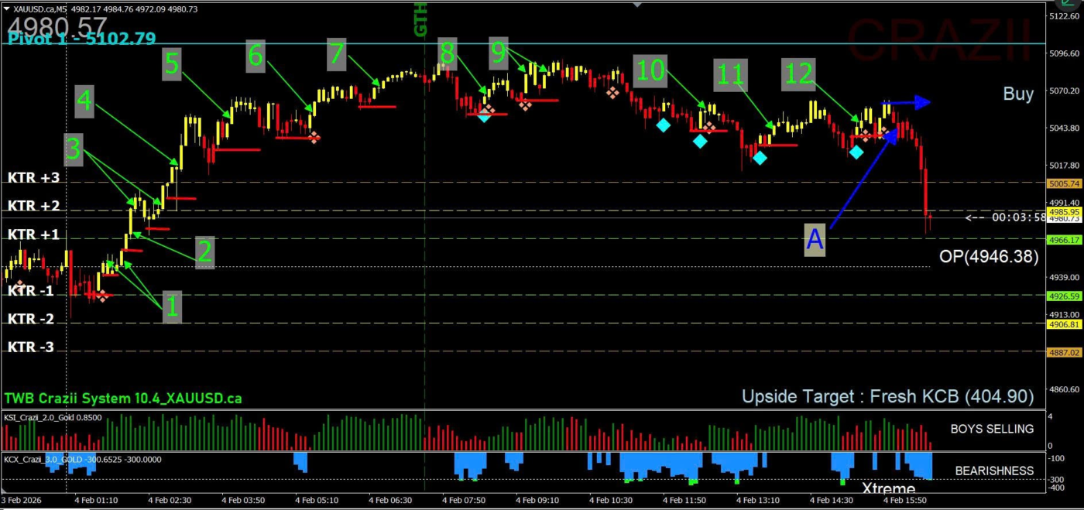The width and height of the screenshot is (1084, 510).
Task: Select the GTH vertical session marker
Action: pyautogui.click(x=420, y=20)
